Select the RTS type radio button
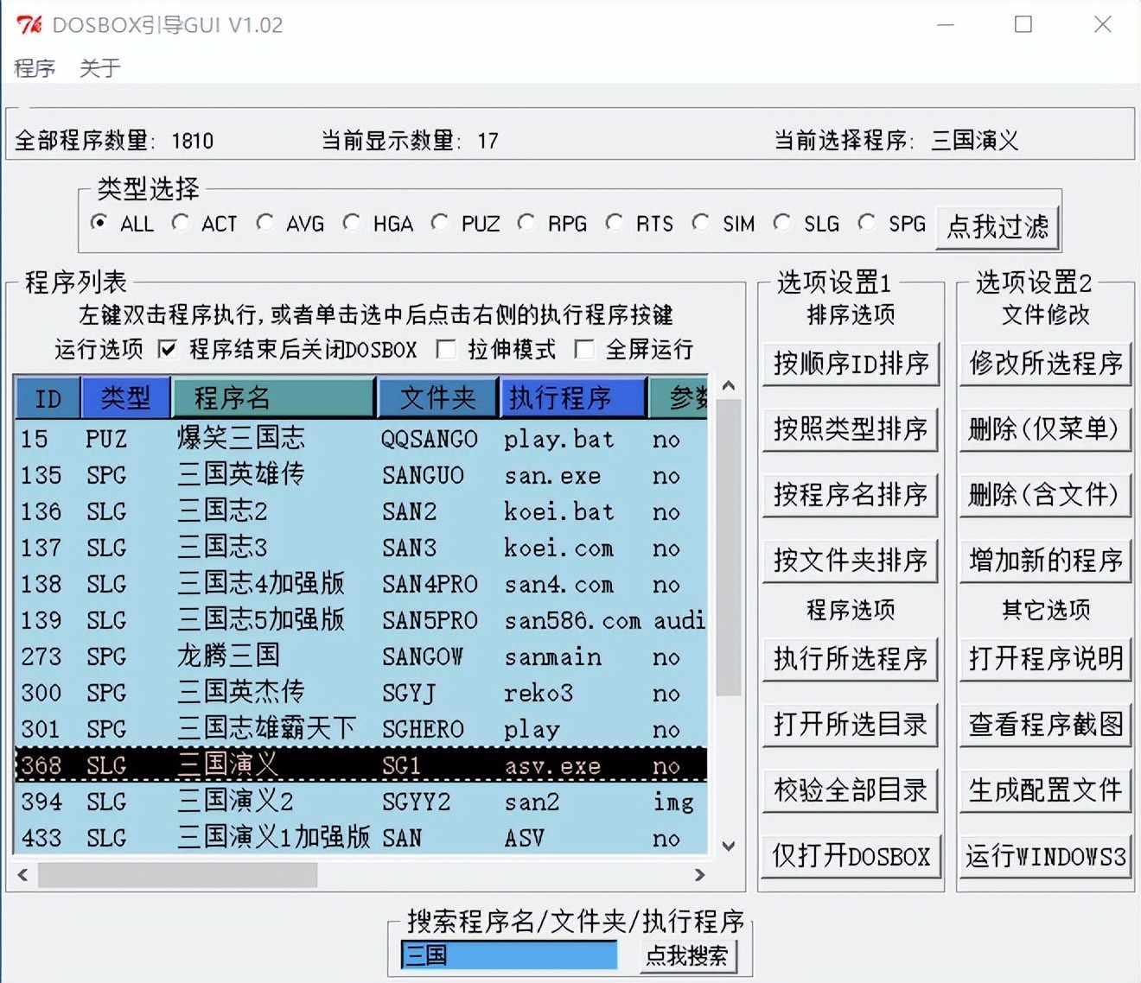The height and width of the screenshot is (983, 1141). pos(615,223)
